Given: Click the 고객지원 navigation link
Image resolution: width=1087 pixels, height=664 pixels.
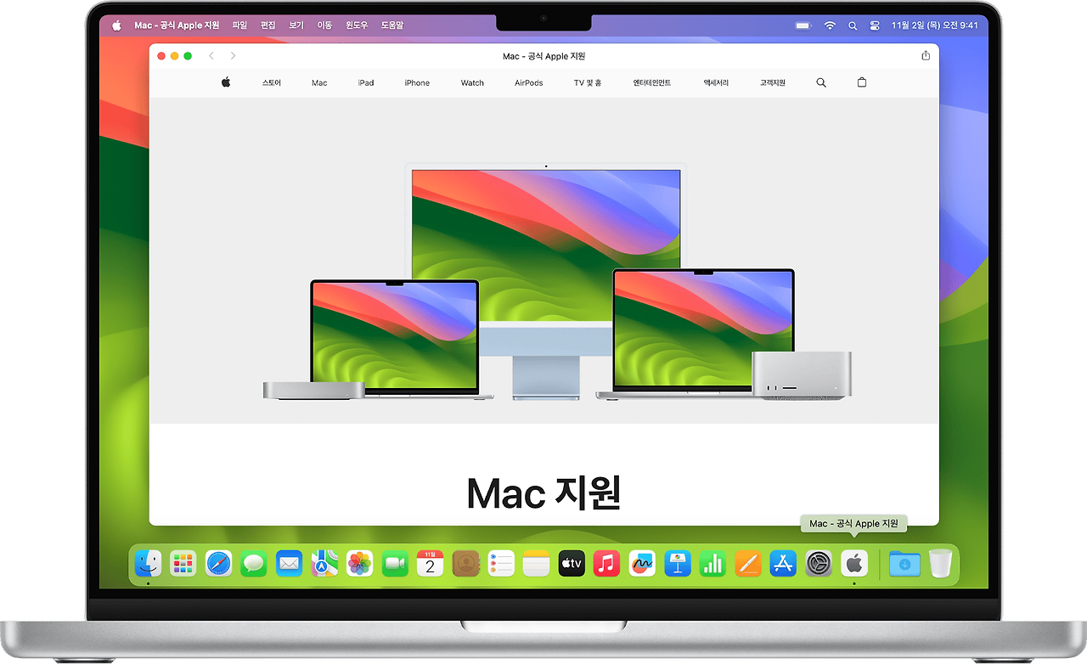Looking at the screenshot, I should pos(773,83).
